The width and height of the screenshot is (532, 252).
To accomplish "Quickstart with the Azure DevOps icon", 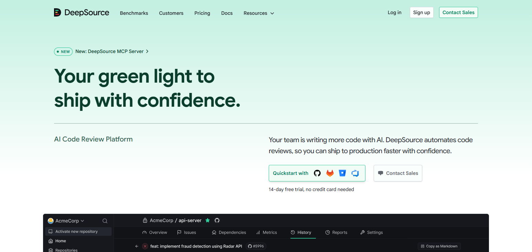I will click(x=355, y=173).
